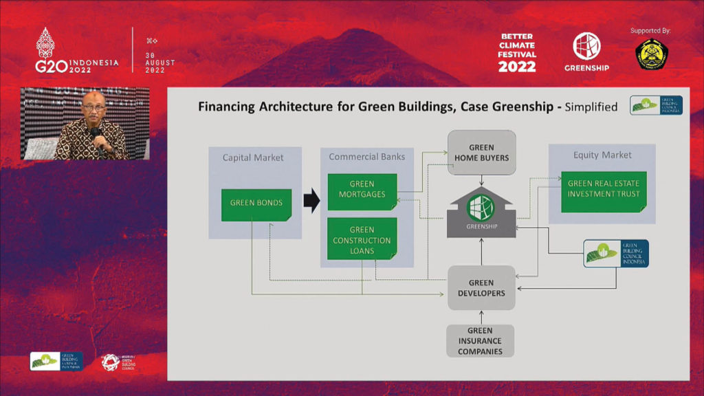Click the Green Building Council logo beside the slide title
The image size is (704, 396).
point(656,105)
